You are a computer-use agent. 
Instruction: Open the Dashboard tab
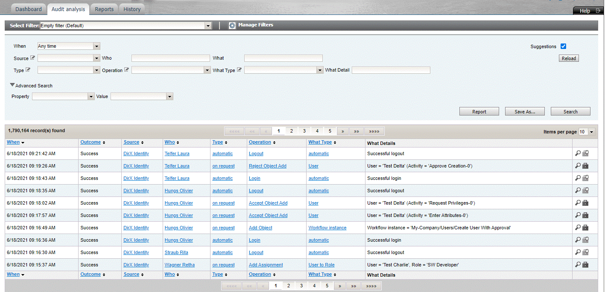pos(29,9)
